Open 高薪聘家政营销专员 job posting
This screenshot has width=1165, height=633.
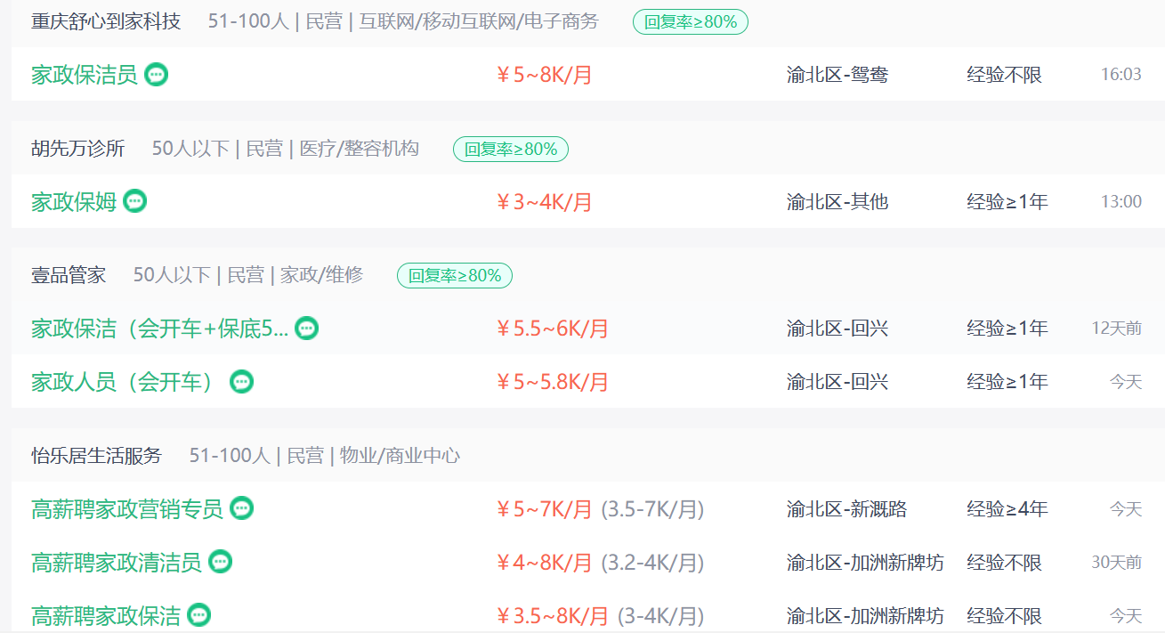(127, 509)
